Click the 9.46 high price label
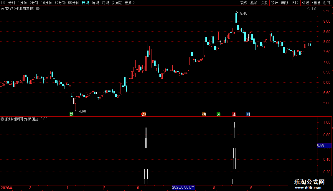Image resolution: width=333 pixels, height=191 pixels. point(244,14)
